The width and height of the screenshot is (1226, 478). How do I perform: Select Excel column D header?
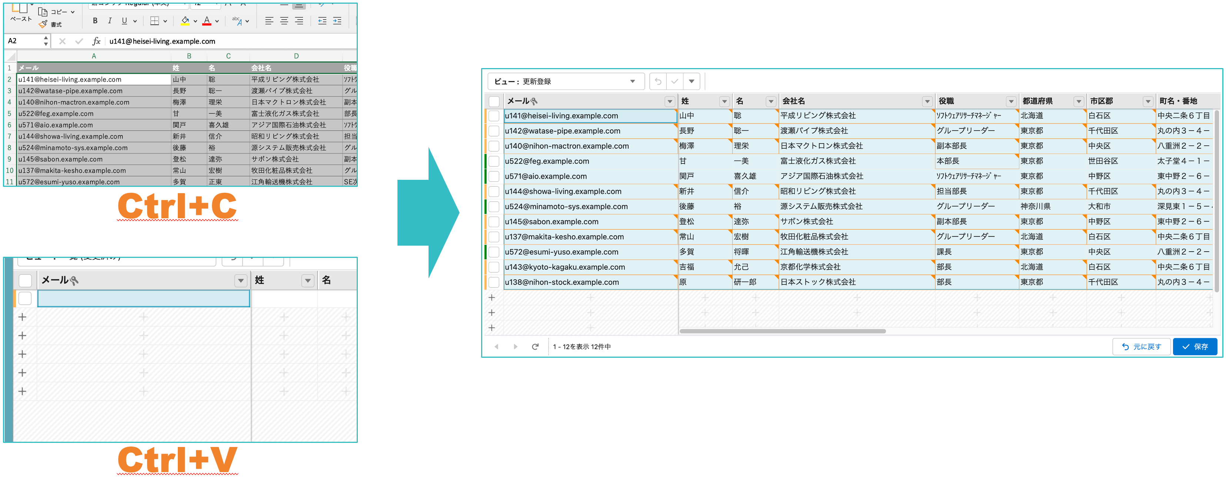pyautogui.click(x=296, y=56)
